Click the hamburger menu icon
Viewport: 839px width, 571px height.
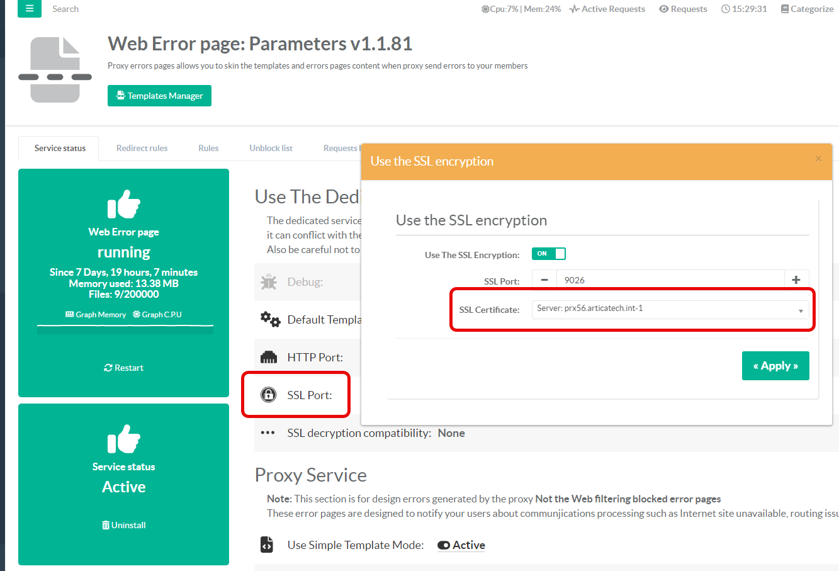[x=29, y=9]
